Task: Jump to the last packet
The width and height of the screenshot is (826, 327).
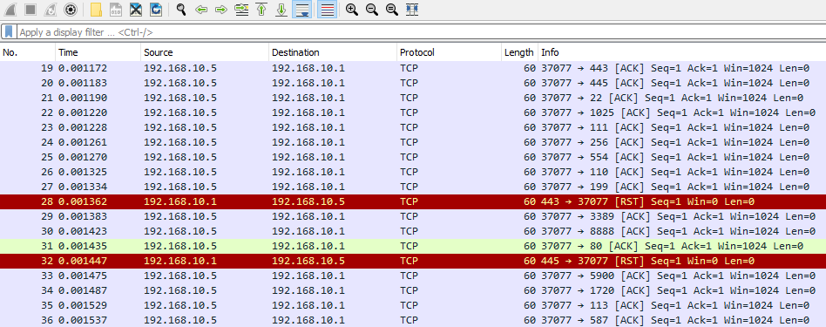Action: click(281, 9)
